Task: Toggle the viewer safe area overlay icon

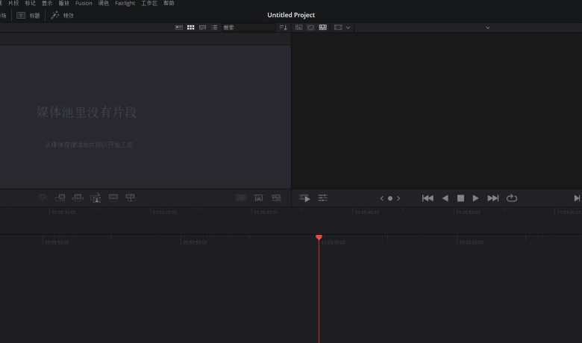Action: pyautogui.click(x=338, y=28)
